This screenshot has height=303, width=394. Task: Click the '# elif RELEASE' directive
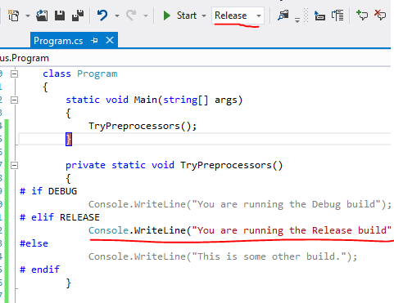tap(60, 217)
